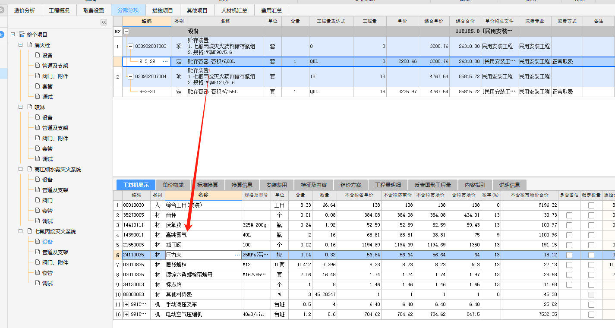This screenshot has width=615, height=328.
Task: Click the document icon beside 消火栓
Action: [30, 45]
